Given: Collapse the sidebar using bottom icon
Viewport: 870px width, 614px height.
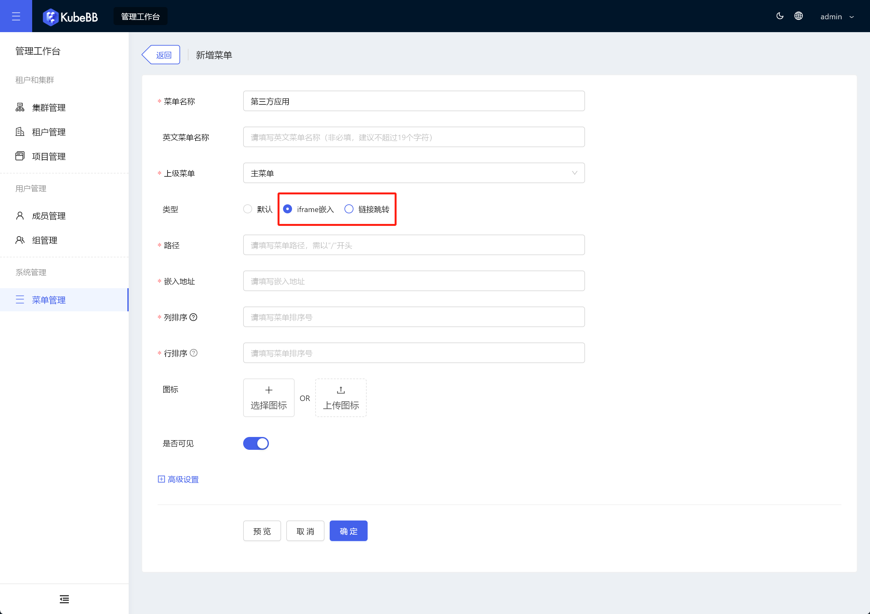Looking at the screenshot, I should pos(64,599).
